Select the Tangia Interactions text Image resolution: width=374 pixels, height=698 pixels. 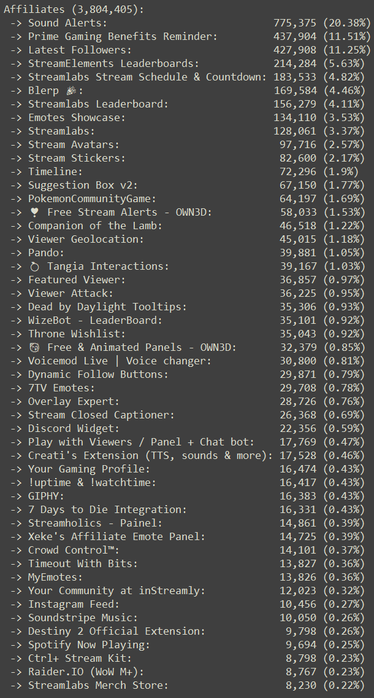[x=108, y=266]
